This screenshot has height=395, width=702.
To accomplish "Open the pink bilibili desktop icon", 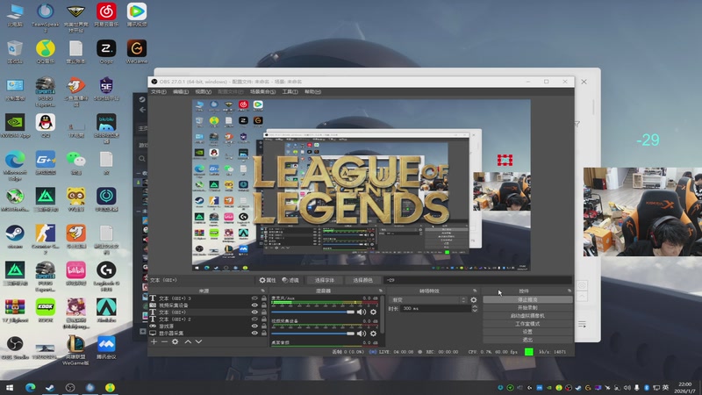I will 75,274.
